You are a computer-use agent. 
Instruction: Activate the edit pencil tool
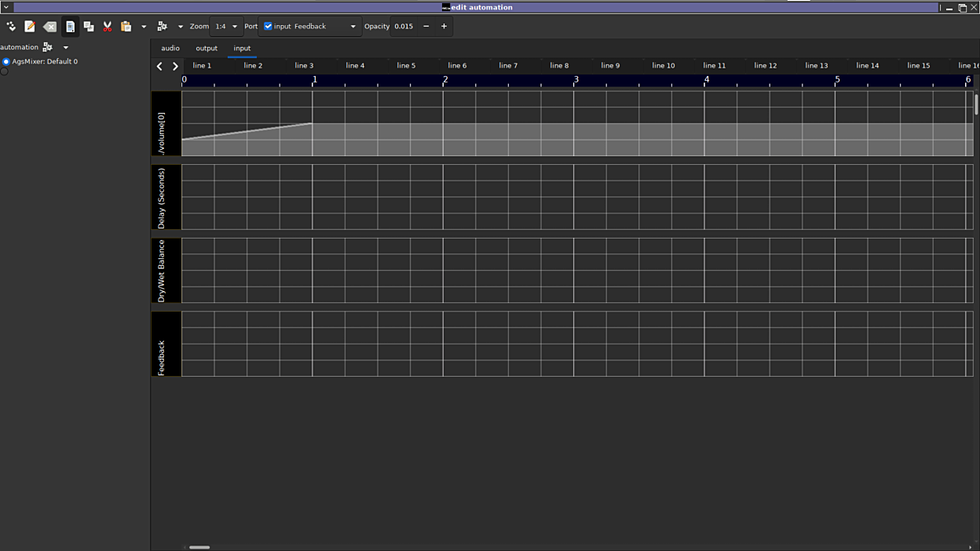click(30, 27)
